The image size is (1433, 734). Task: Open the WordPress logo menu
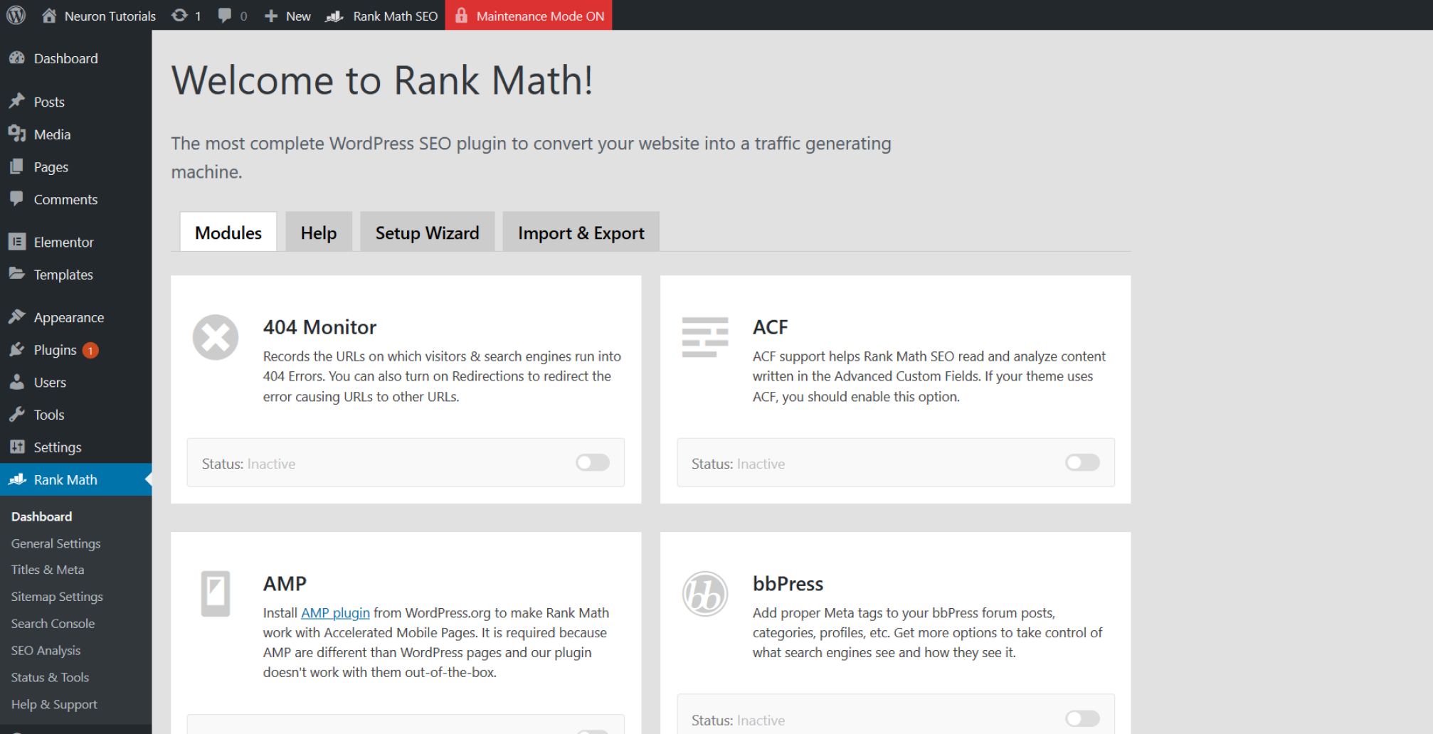15,15
